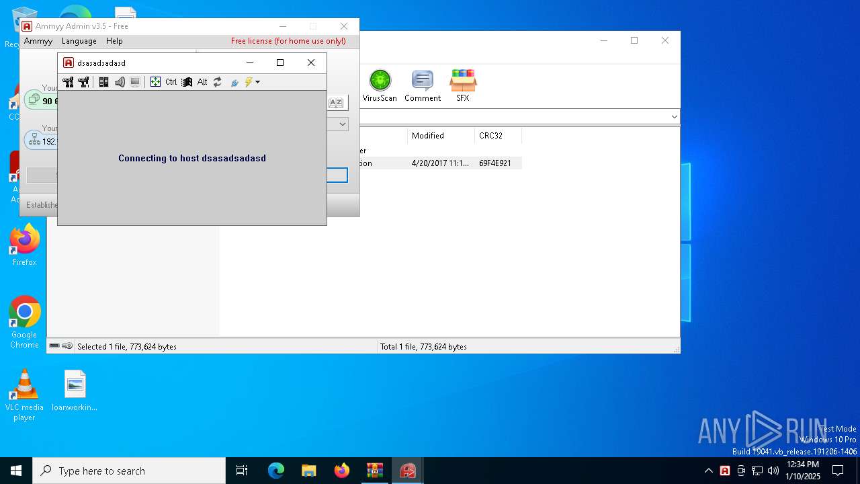Toggle the Windows key flag icon

pyautogui.click(x=187, y=82)
